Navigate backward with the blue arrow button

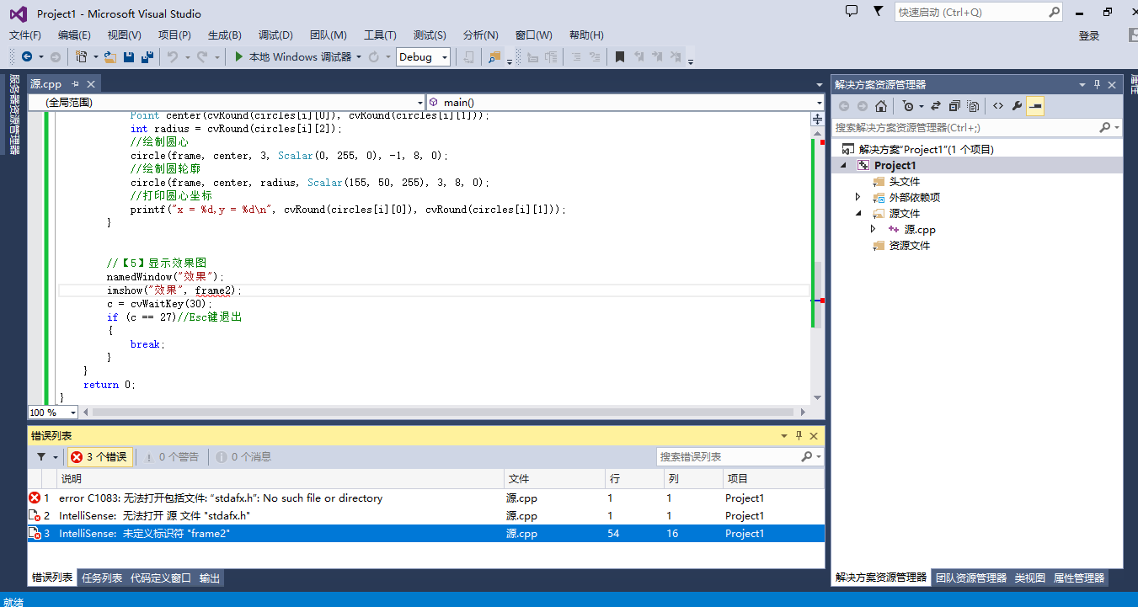coord(27,56)
